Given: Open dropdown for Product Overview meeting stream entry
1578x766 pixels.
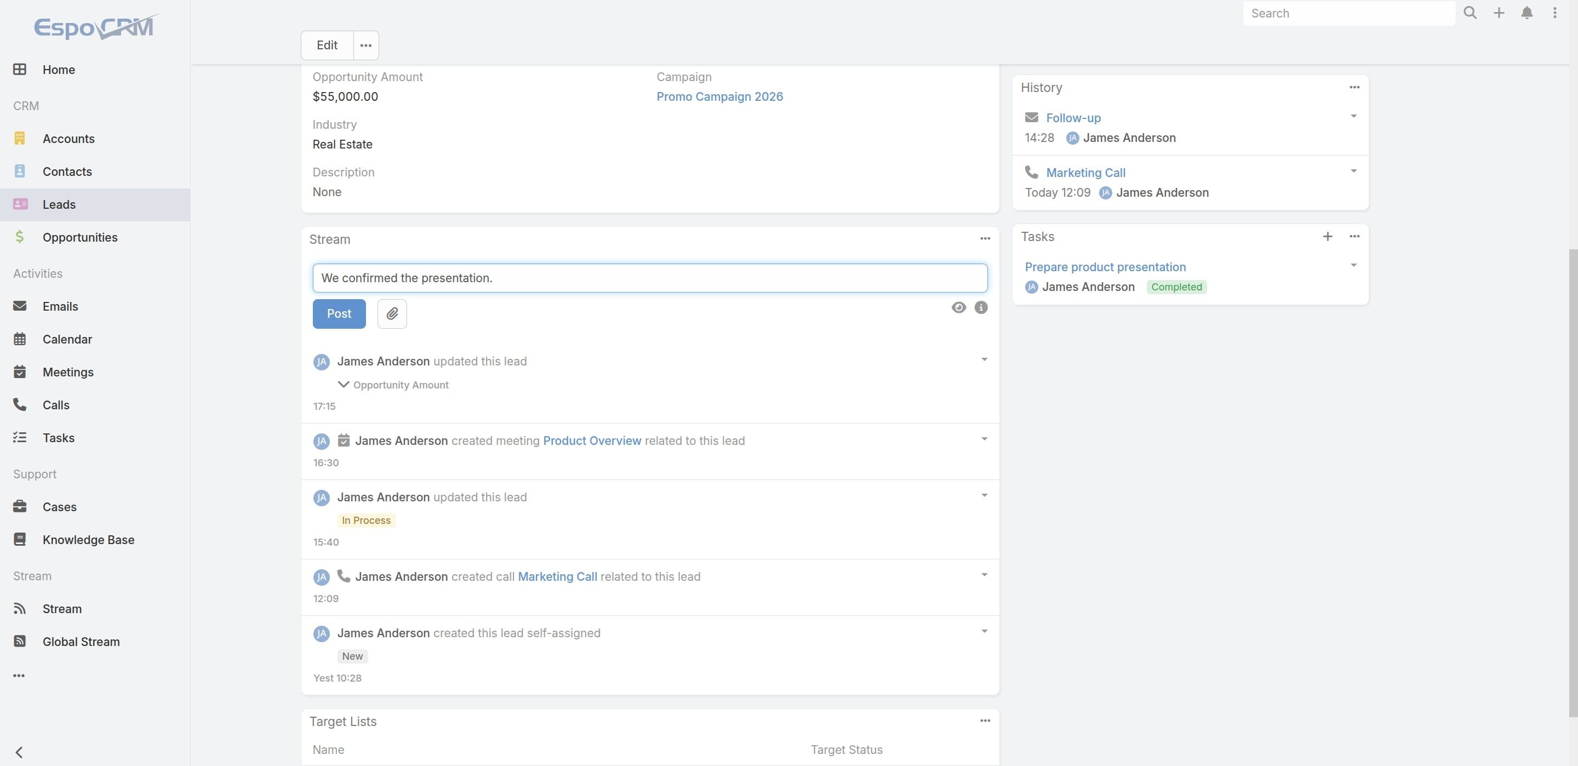Looking at the screenshot, I should (984, 439).
